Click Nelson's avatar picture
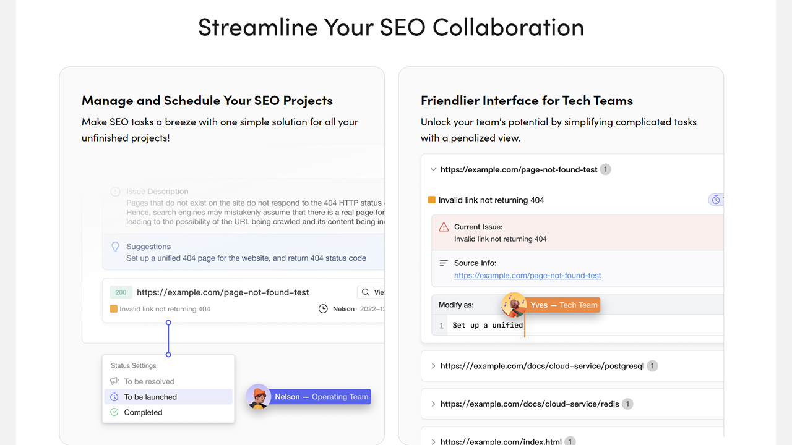Screen dimensions: 792x445 [x=259, y=397]
